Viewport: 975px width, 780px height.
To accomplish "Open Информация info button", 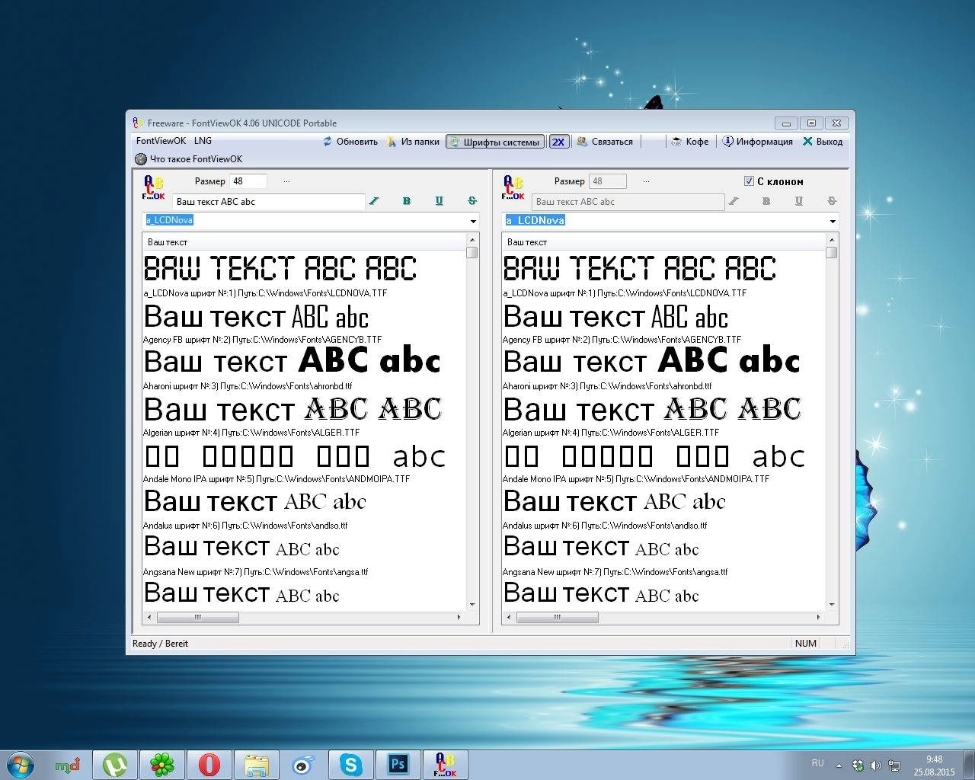I will point(758,142).
